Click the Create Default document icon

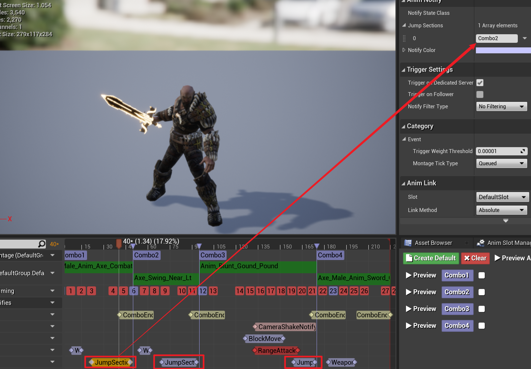click(x=409, y=258)
